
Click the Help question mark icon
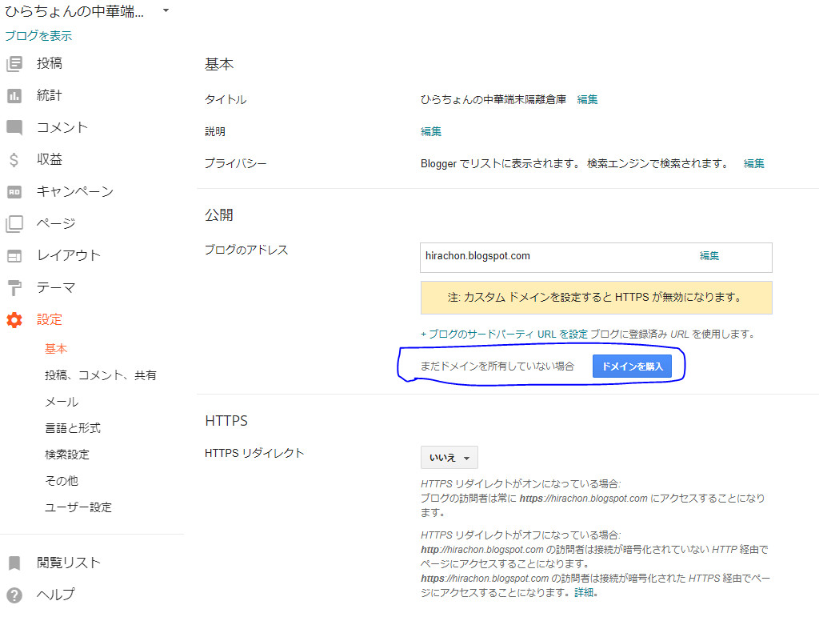pyautogui.click(x=14, y=595)
